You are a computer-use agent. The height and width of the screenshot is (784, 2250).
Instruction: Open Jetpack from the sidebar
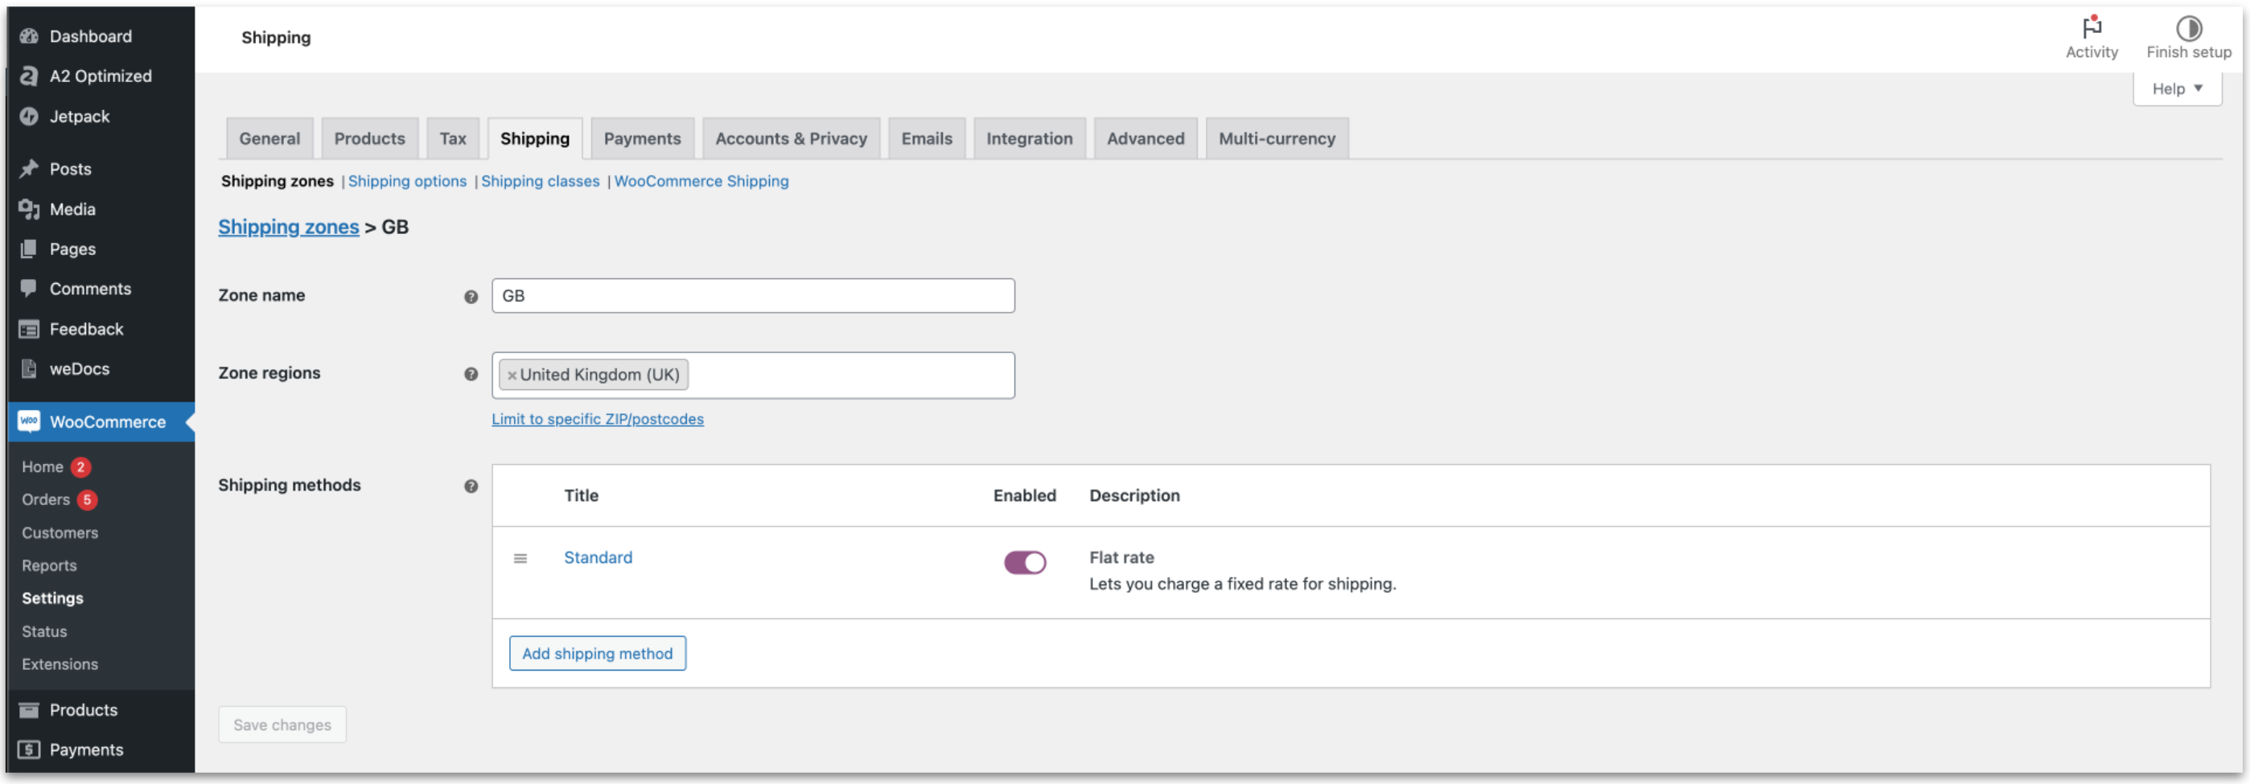[79, 116]
